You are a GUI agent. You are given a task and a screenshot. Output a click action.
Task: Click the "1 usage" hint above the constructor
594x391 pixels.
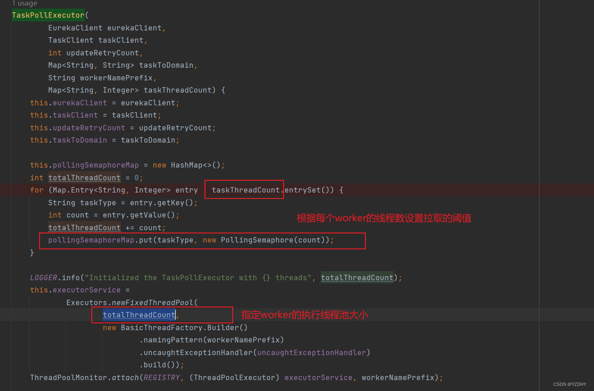pos(25,3)
